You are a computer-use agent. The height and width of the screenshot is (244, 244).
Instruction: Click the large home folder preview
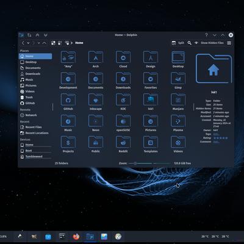coord(213,68)
